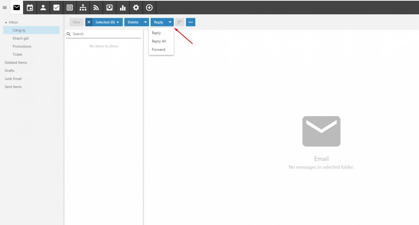Viewport: 419px width, 225px height.
Task: Open the Reports bar chart icon
Action: 123,8
